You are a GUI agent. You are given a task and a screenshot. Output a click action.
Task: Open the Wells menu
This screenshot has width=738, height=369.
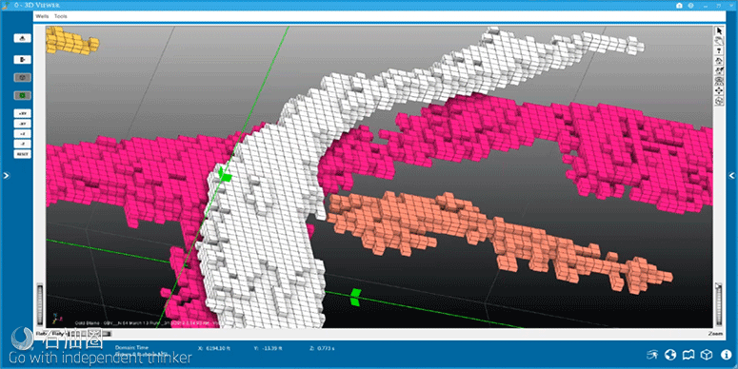click(x=42, y=16)
